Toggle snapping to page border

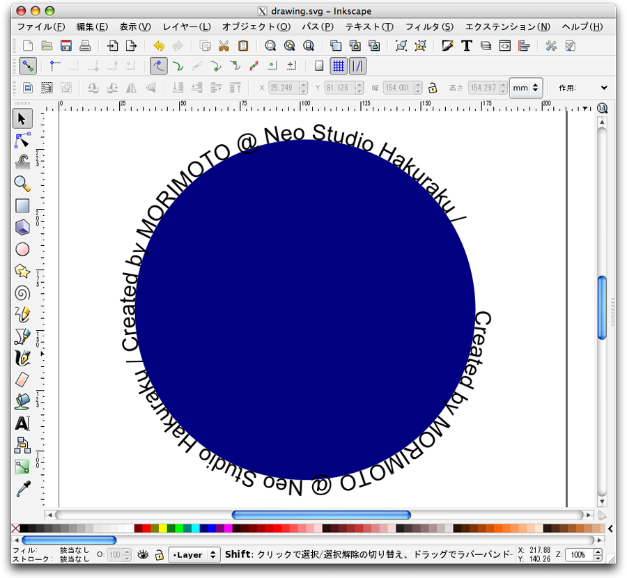319,66
